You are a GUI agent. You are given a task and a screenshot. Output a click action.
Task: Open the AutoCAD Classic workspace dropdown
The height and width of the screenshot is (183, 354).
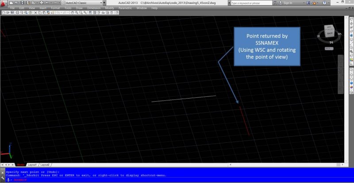[x=82, y=3]
